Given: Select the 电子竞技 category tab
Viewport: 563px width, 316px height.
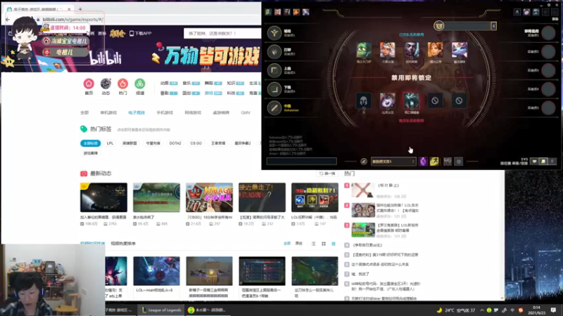Looking at the screenshot, I should coord(137,112).
